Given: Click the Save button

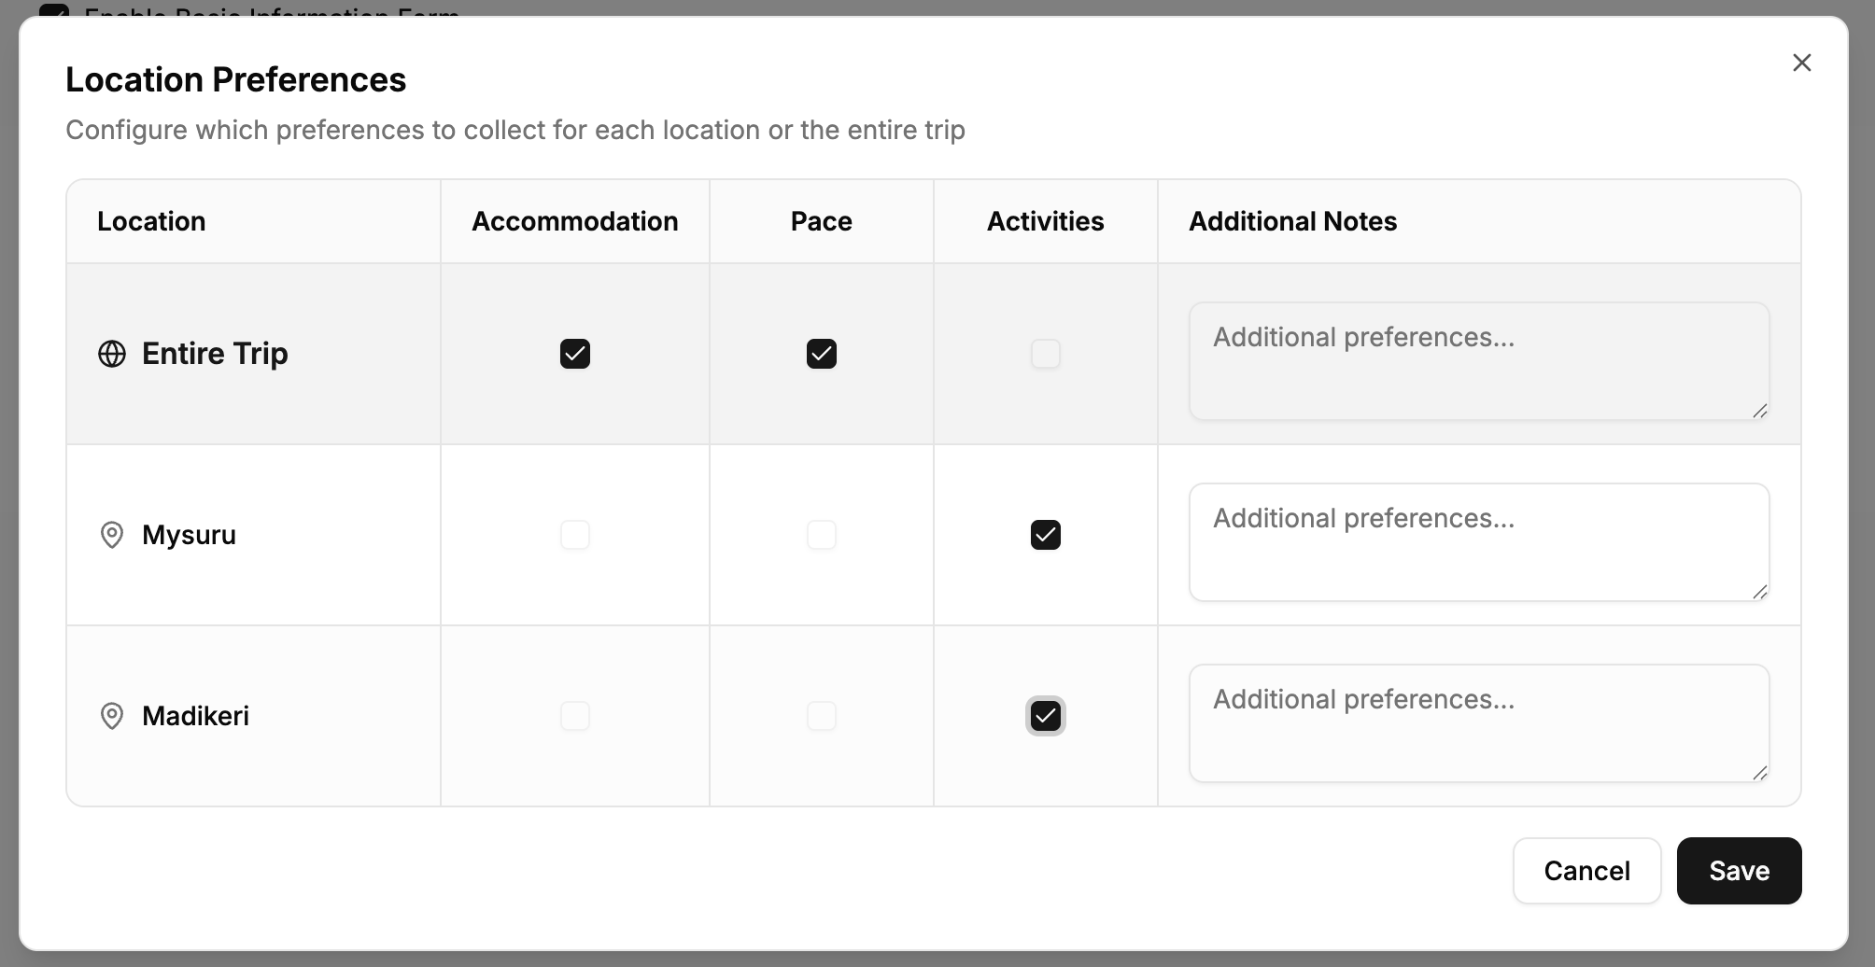Looking at the screenshot, I should pyautogui.click(x=1739, y=870).
